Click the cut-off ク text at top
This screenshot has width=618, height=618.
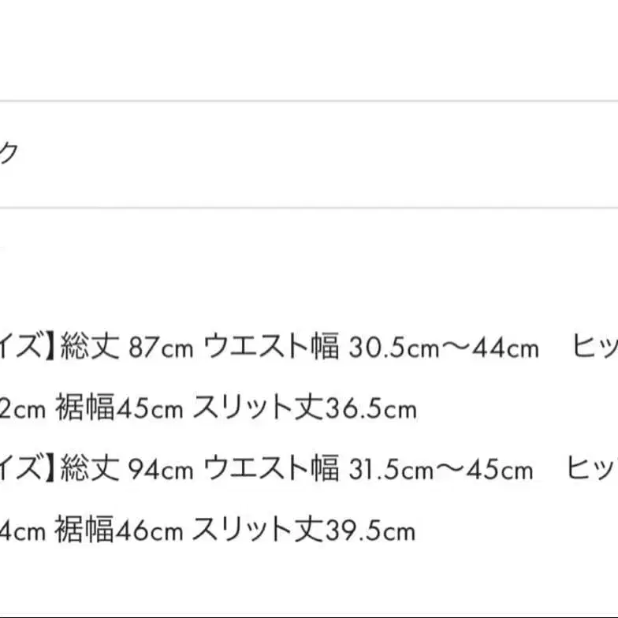(x=8, y=154)
